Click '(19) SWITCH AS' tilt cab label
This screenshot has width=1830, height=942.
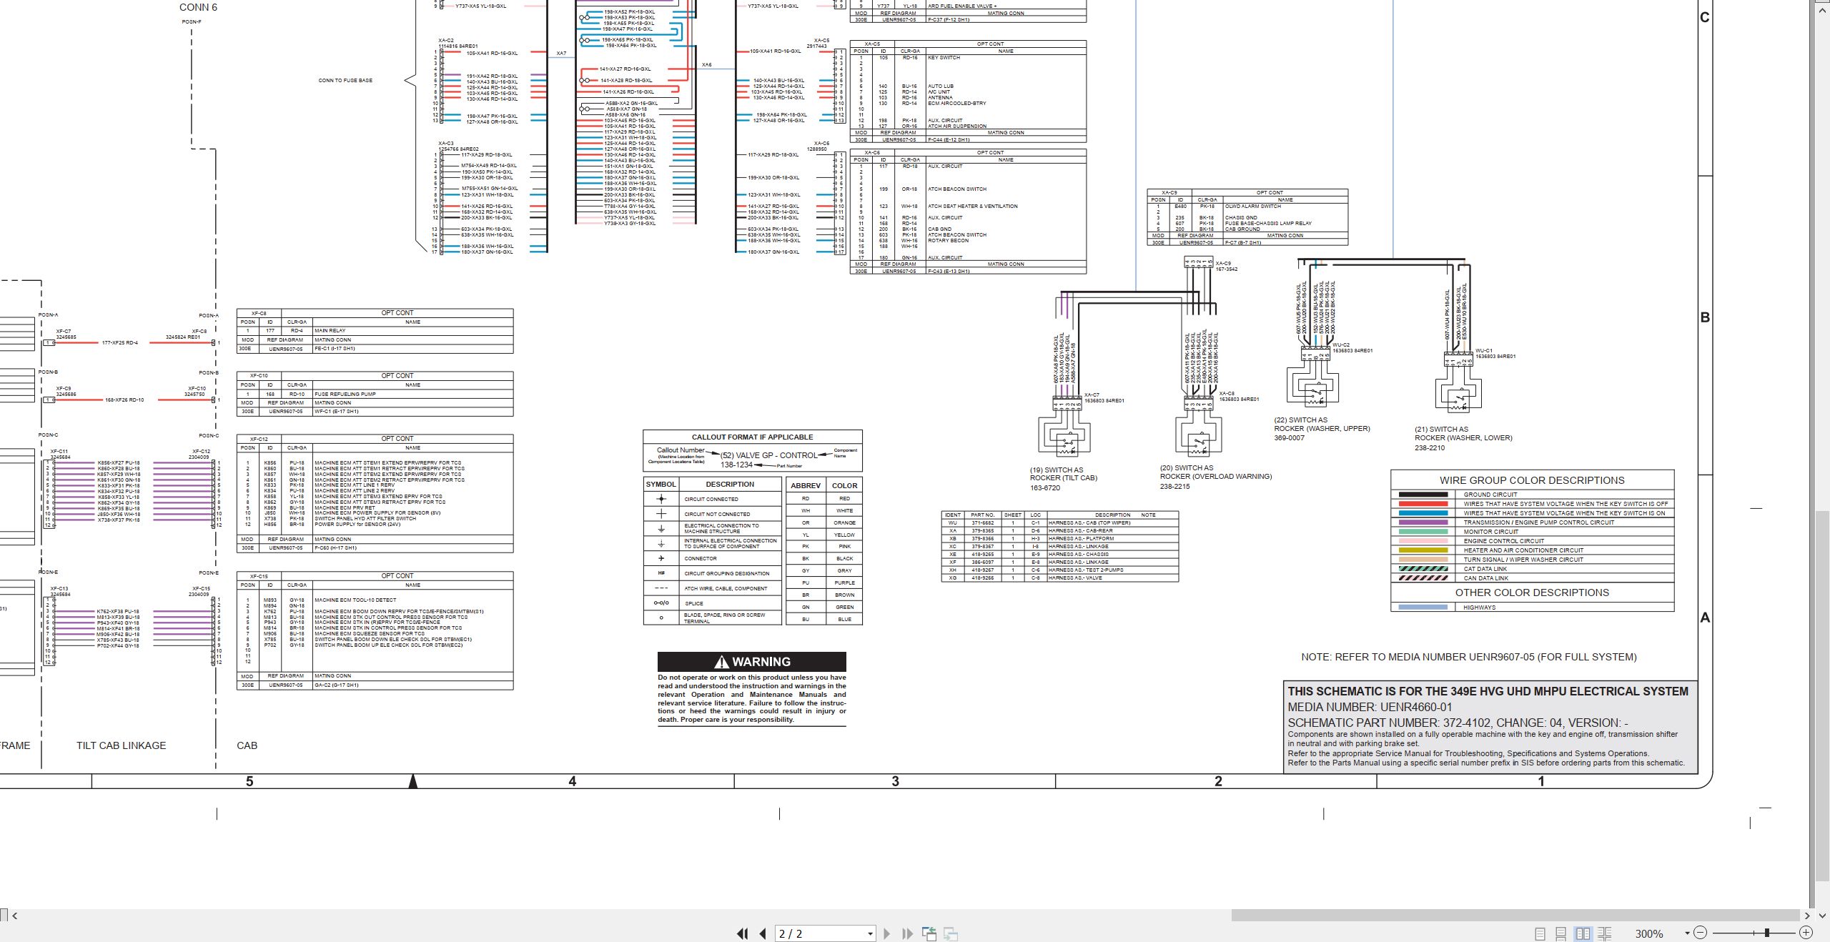click(1057, 470)
